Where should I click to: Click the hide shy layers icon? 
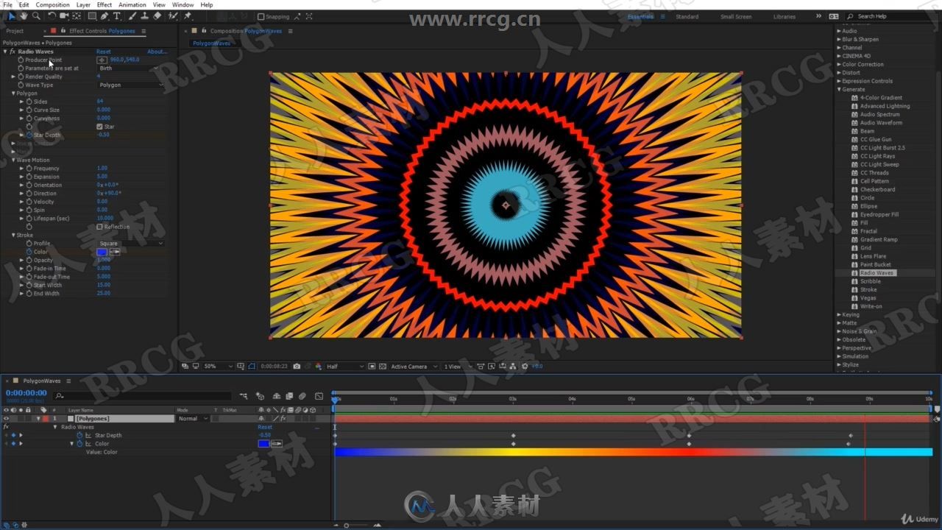(277, 396)
